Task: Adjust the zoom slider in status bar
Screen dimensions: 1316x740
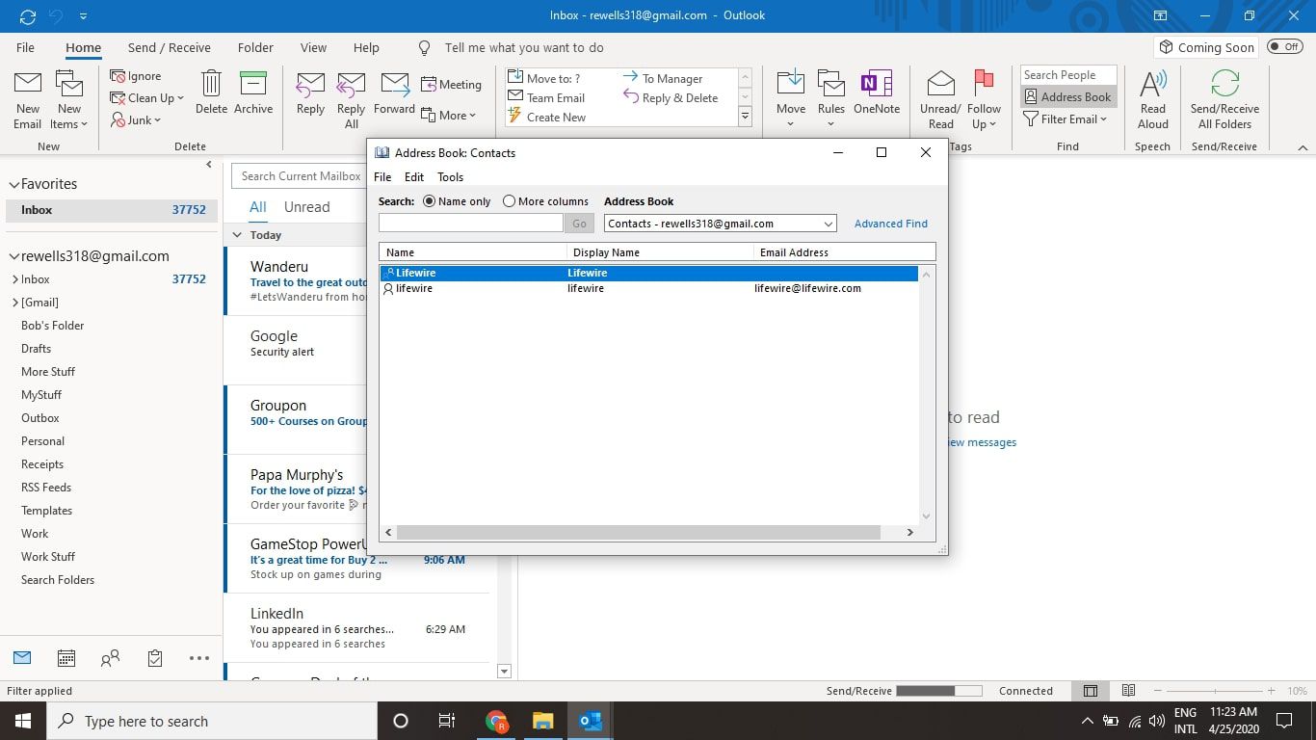Action: point(1215,691)
